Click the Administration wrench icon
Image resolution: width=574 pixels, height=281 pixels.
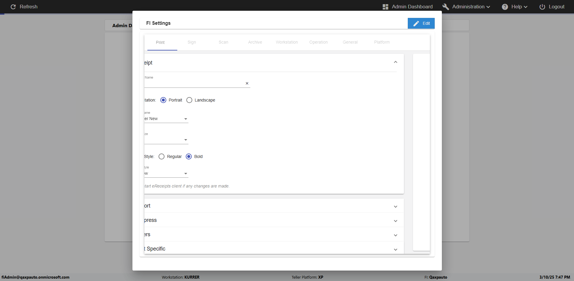446,7
